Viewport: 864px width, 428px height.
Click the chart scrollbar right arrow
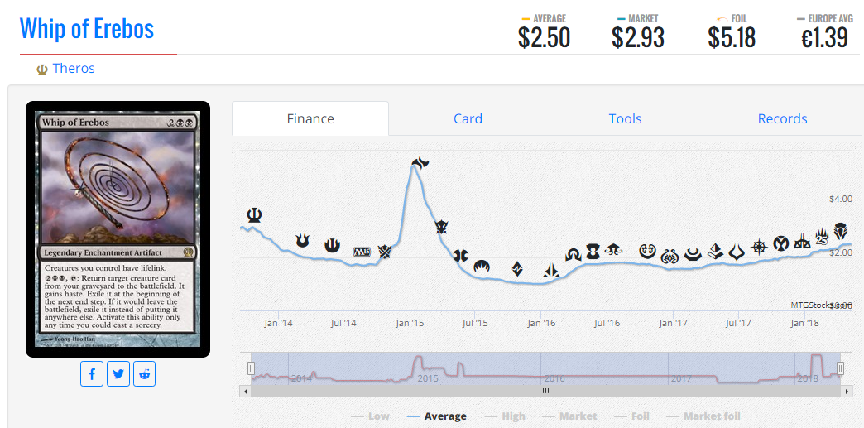tap(847, 390)
